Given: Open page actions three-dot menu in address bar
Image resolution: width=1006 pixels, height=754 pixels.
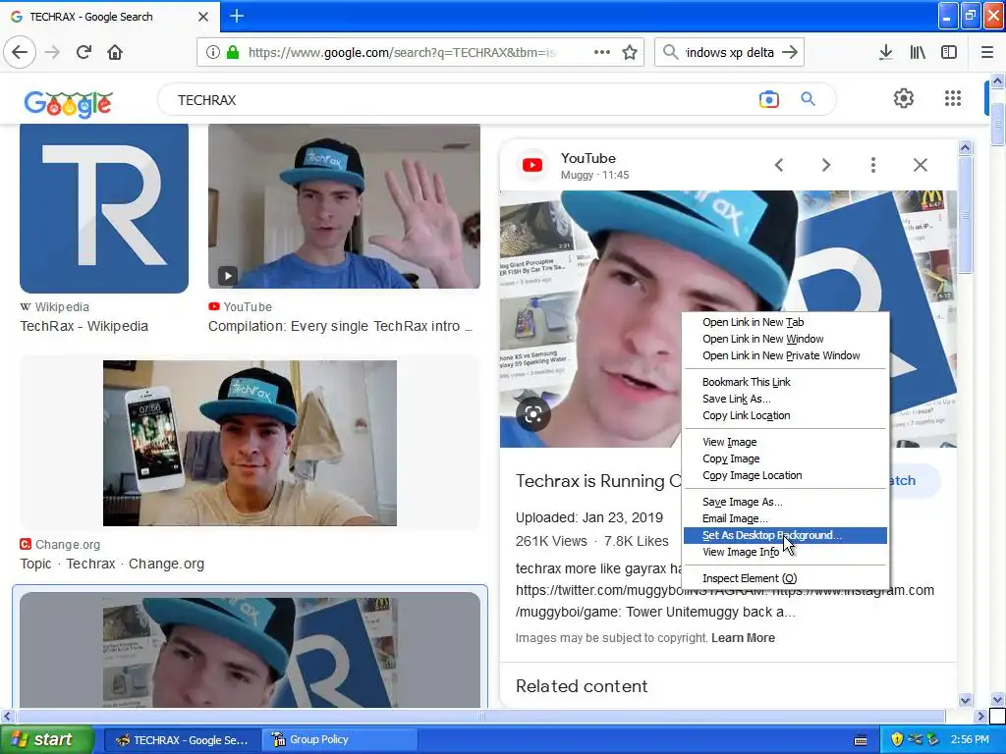Looking at the screenshot, I should (x=602, y=52).
